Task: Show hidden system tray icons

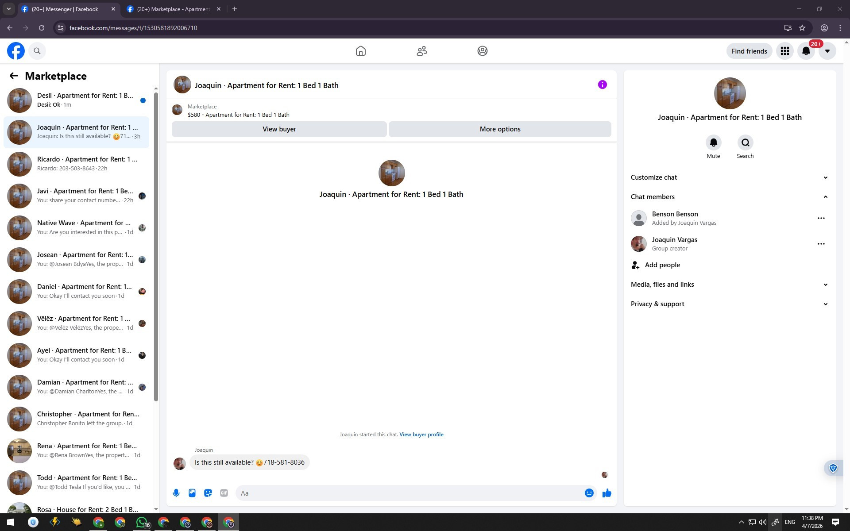Action: tap(742, 522)
